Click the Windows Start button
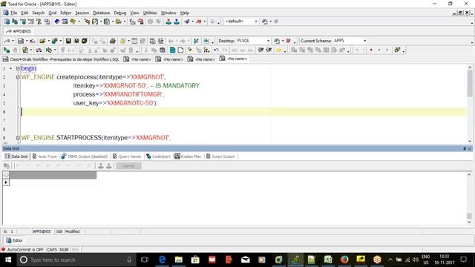Screen dimensions: 475x267 click(x=8, y=260)
